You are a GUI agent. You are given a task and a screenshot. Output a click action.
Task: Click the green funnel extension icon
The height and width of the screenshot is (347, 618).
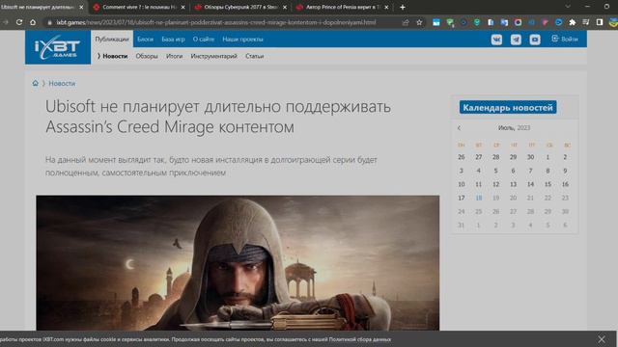(450, 23)
